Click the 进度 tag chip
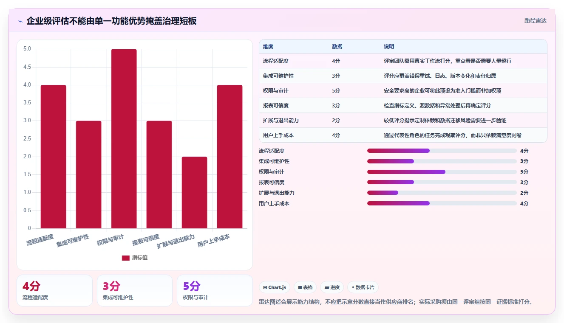 (332, 287)
